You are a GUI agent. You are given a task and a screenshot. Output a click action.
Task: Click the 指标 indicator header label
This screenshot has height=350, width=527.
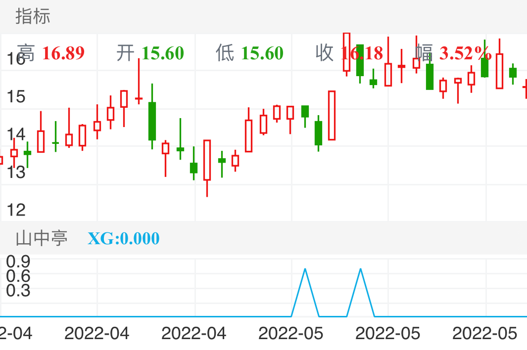pos(33,16)
